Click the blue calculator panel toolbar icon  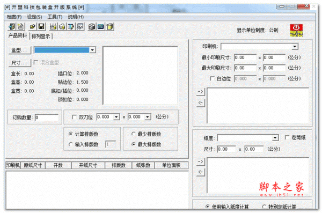[101, 26]
